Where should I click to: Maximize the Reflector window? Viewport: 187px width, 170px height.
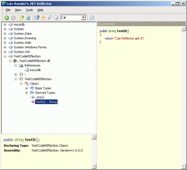(x=178, y=4)
